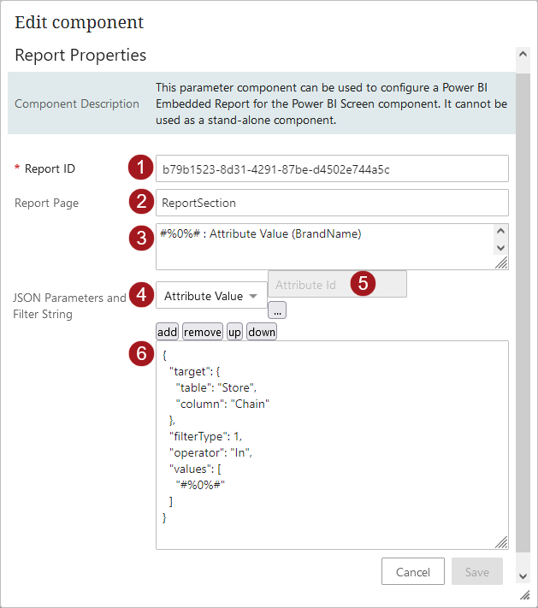Click the Save button
Screen dimensions: 538x608
[476, 571]
